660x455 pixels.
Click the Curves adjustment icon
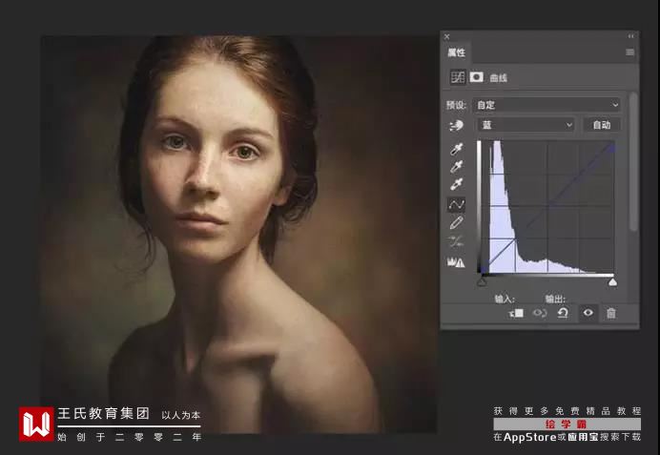pyautogui.click(x=458, y=77)
